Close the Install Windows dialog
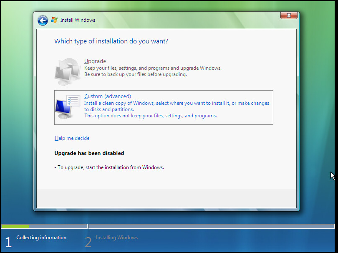 pos(289,15)
